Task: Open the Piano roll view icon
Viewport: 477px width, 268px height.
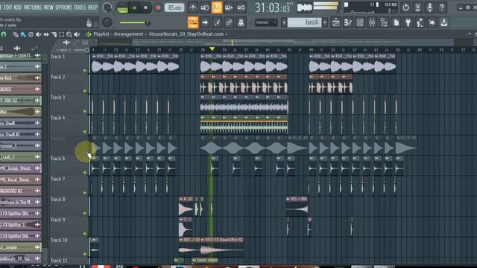Action: click(348, 22)
